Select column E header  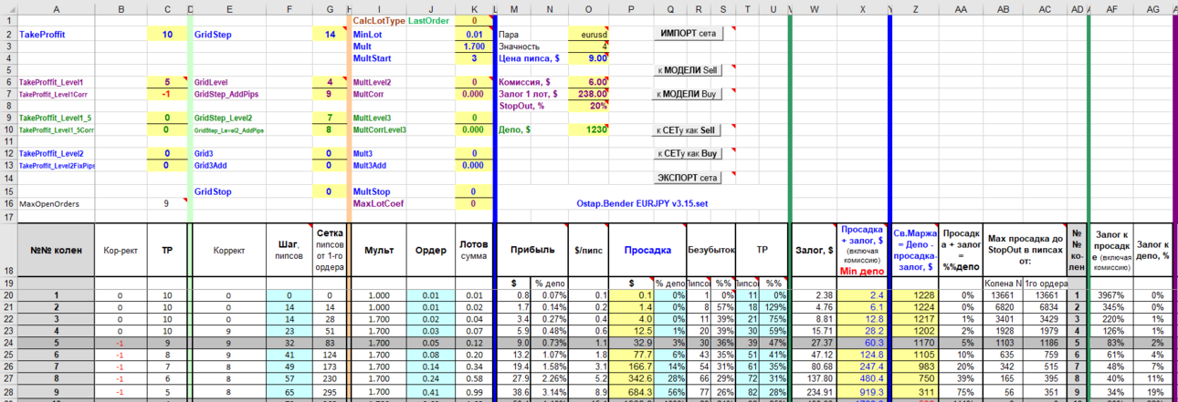click(228, 8)
